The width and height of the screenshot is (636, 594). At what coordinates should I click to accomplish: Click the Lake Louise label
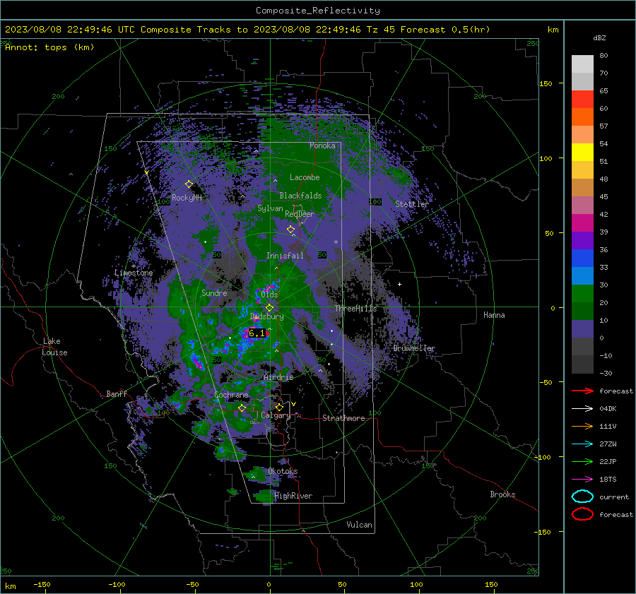(54, 347)
